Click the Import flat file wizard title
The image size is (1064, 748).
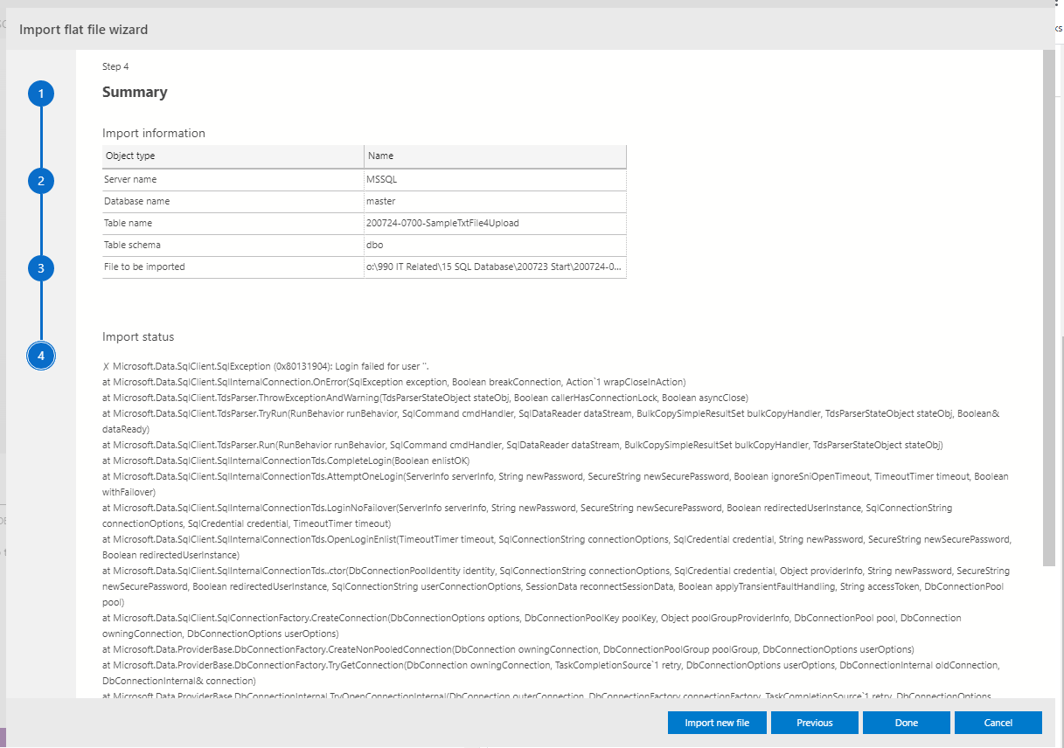coord(84,30)
